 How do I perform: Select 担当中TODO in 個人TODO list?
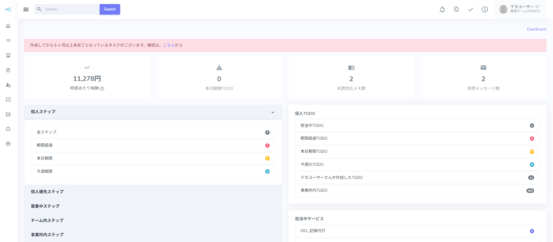[312, 126]
